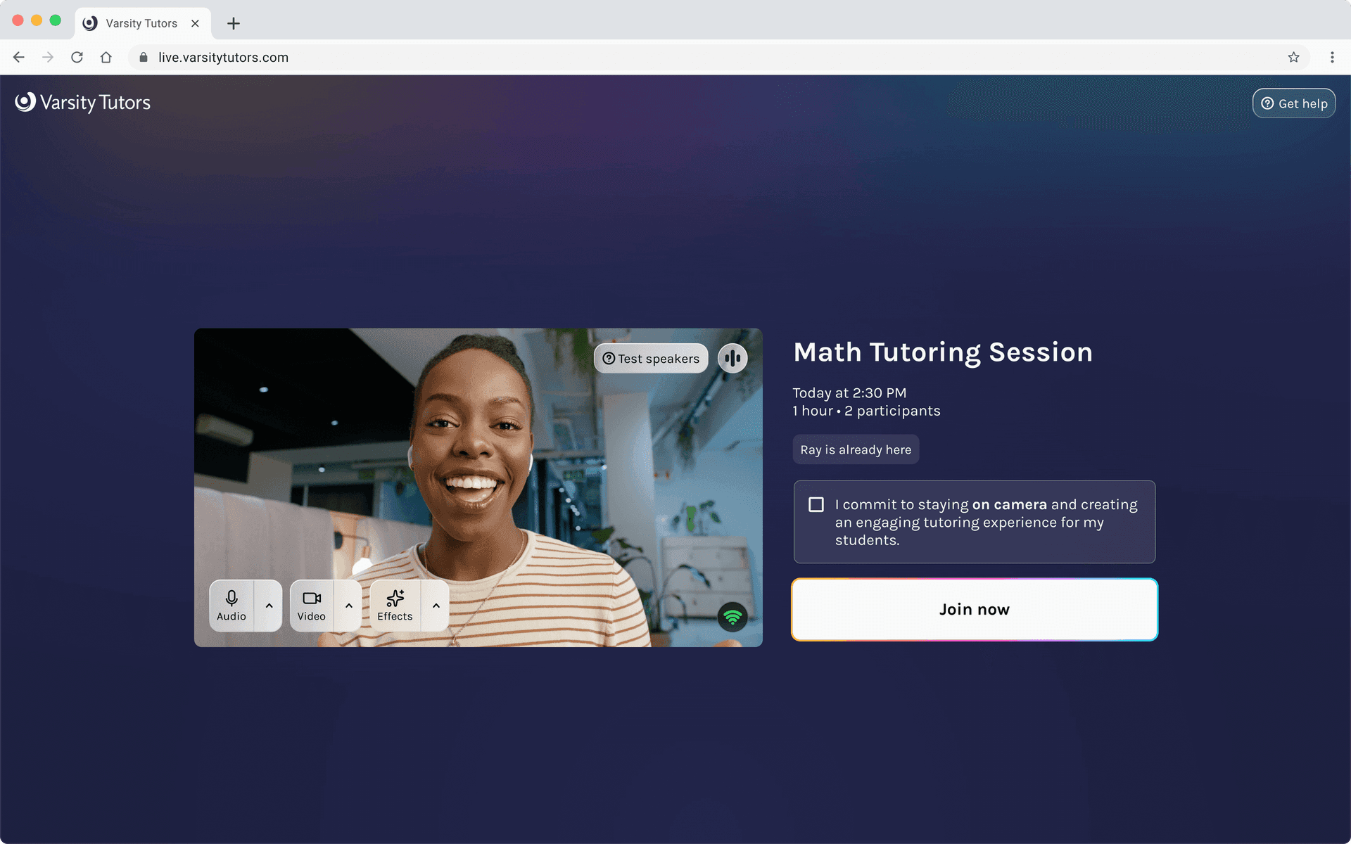Click the green Wi-Fi connection icon
The height and width of the screenshot is (844, 1351).
click(732, 617)
